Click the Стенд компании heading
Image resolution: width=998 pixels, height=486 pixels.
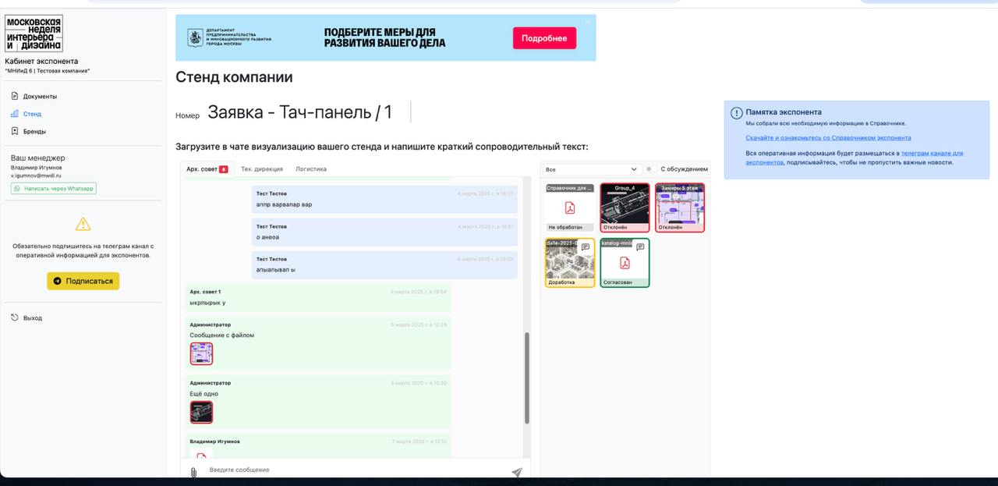coord(234,77)
